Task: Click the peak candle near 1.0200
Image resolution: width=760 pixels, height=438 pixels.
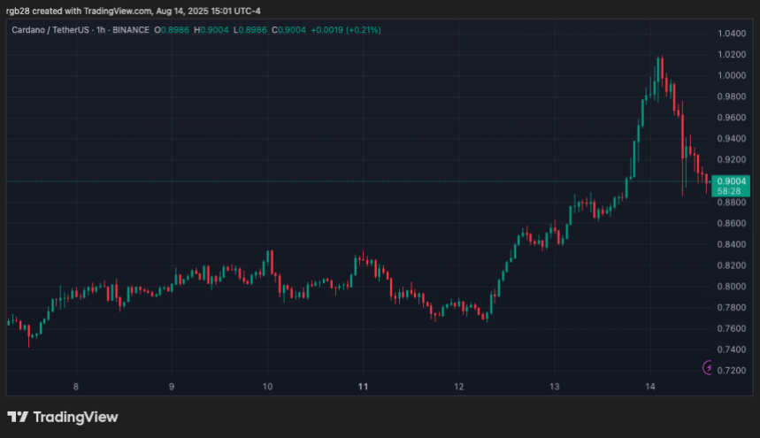Action: pos(660,66)
